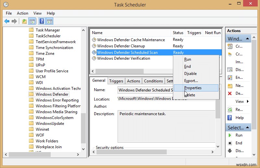Click the clock icon beside Windows Defender Cleanup
260x168 pixels.
click(x=94, y=46)
